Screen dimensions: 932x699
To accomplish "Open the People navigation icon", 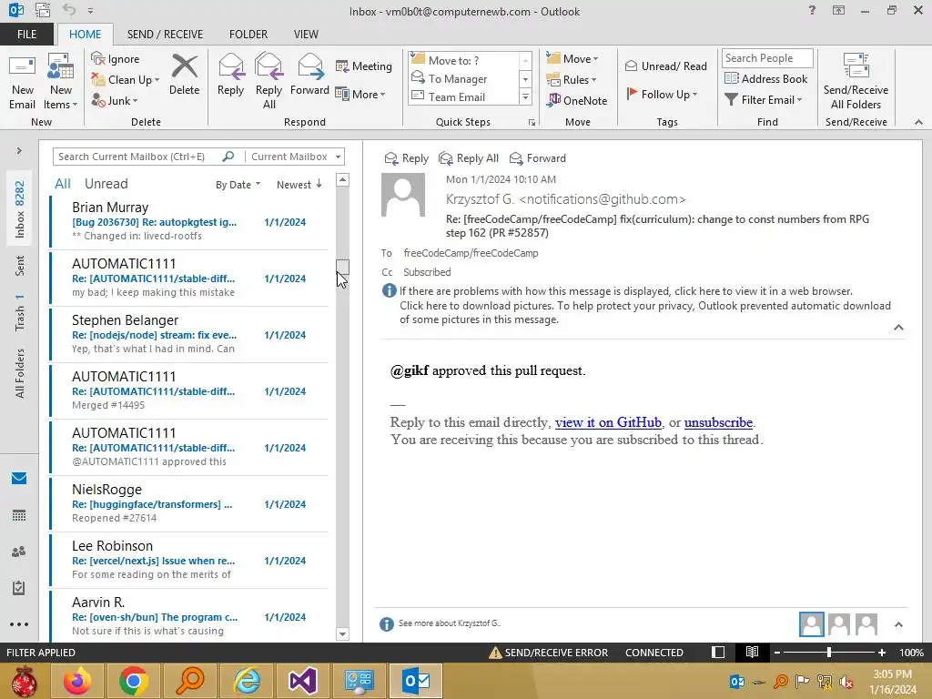I will pyautogui.click(x=19, y=552).
